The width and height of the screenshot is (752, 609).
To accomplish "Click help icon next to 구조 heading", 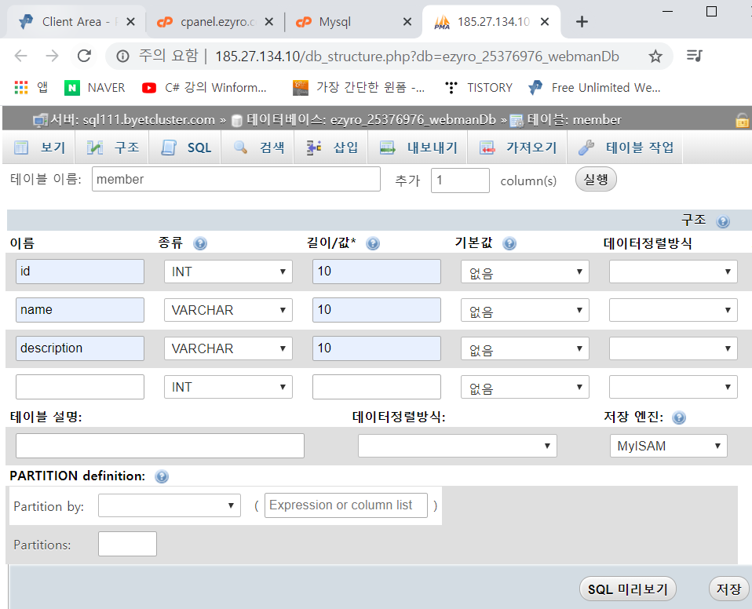I will tap(722, 221).
